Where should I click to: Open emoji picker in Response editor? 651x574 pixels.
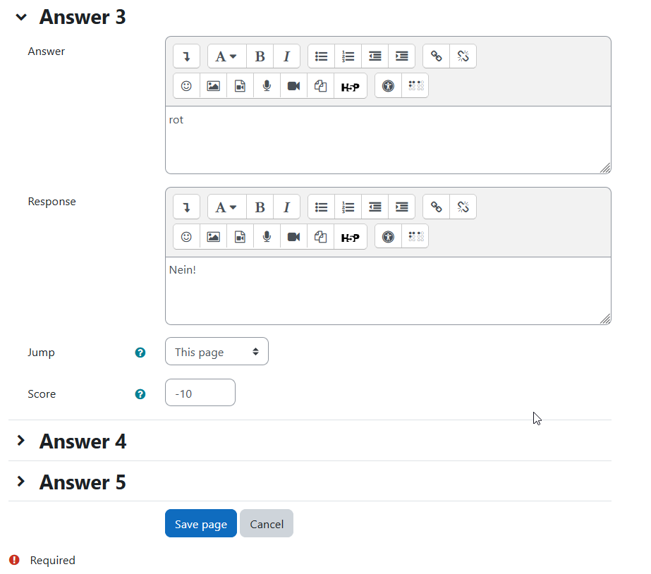[x=186, y=237]
